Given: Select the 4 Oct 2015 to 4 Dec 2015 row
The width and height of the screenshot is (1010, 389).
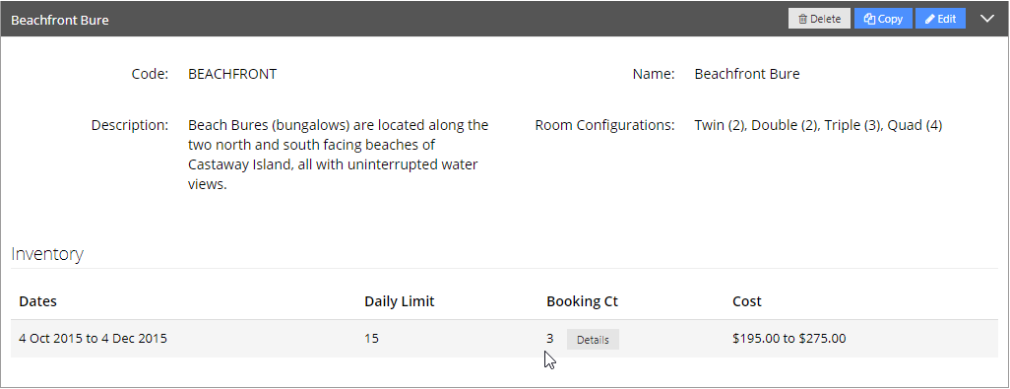Looking at the screenshot, I should pyautogui.click(x=504, y=339).
